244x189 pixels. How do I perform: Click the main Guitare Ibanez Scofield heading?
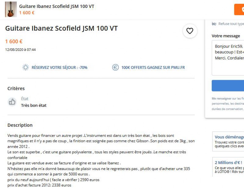coord(61,28)
